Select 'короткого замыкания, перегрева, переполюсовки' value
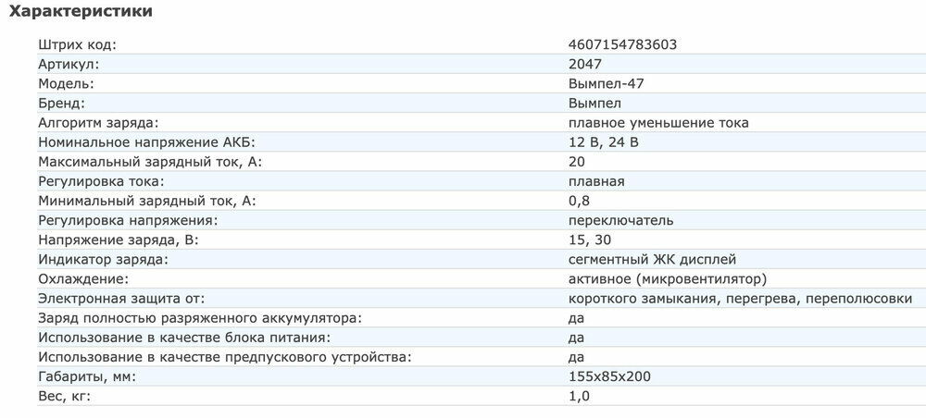926x418 pixels. tap(740, 298)
